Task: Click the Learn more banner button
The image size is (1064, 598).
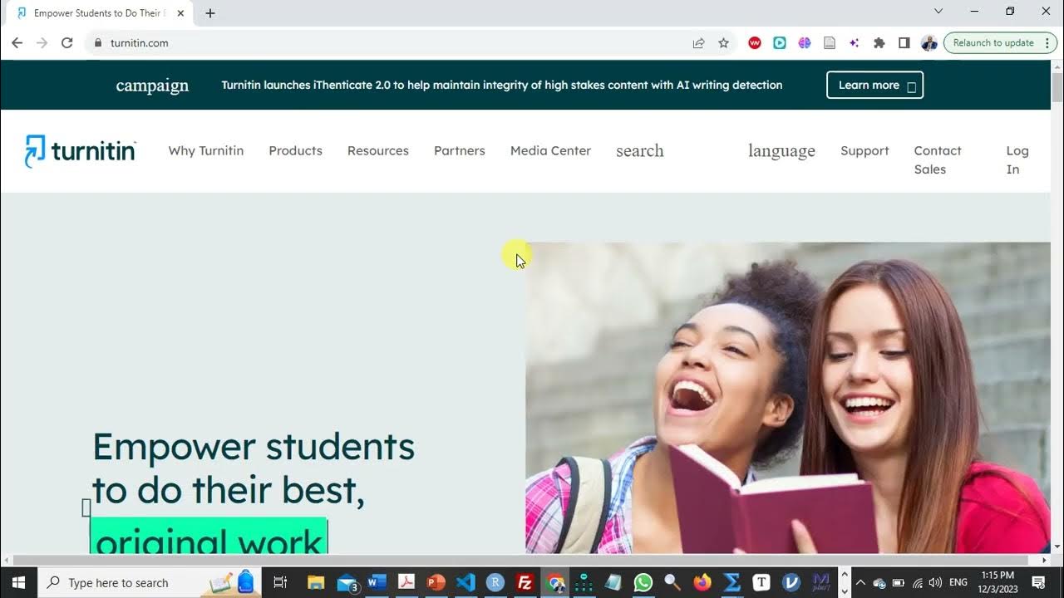Action: (874, 85)
